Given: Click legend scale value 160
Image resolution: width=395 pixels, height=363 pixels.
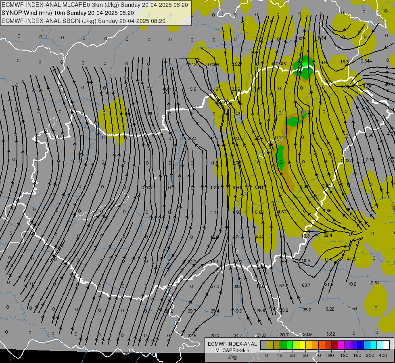Looking at the screenshot, I should click(x=357, y=355).
